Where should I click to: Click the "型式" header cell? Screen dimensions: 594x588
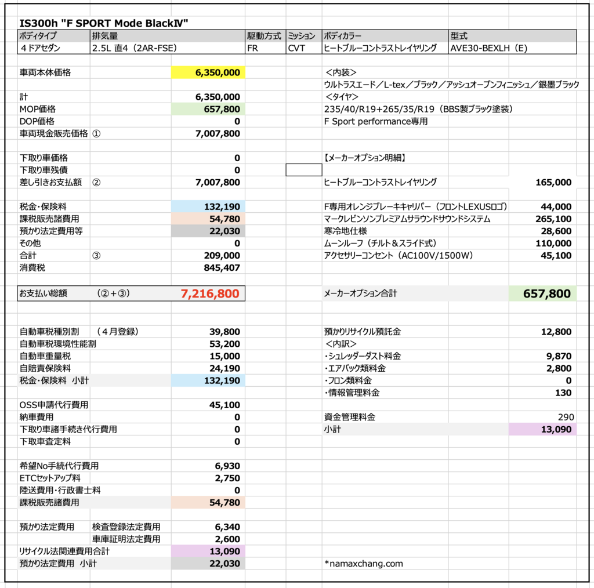[x=512, y=36]
